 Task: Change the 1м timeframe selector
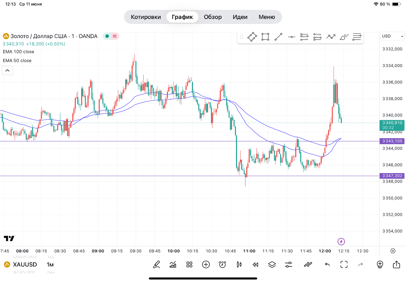pos(50,264)
